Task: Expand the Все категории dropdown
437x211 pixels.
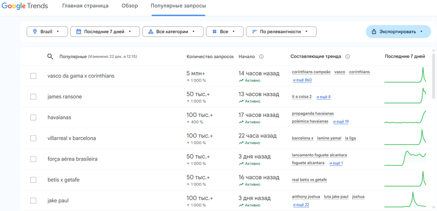Action: coord(173,31)
